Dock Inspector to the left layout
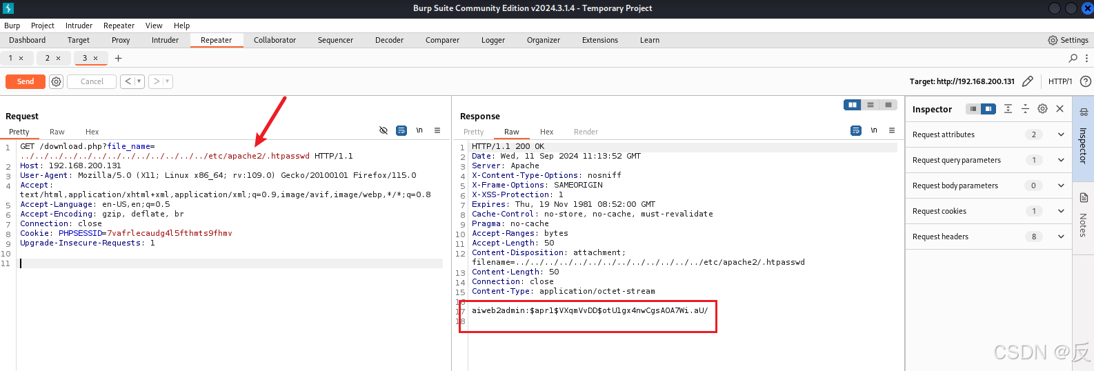The width and height of the screenshot is (1094, 371). click(973, 109)
